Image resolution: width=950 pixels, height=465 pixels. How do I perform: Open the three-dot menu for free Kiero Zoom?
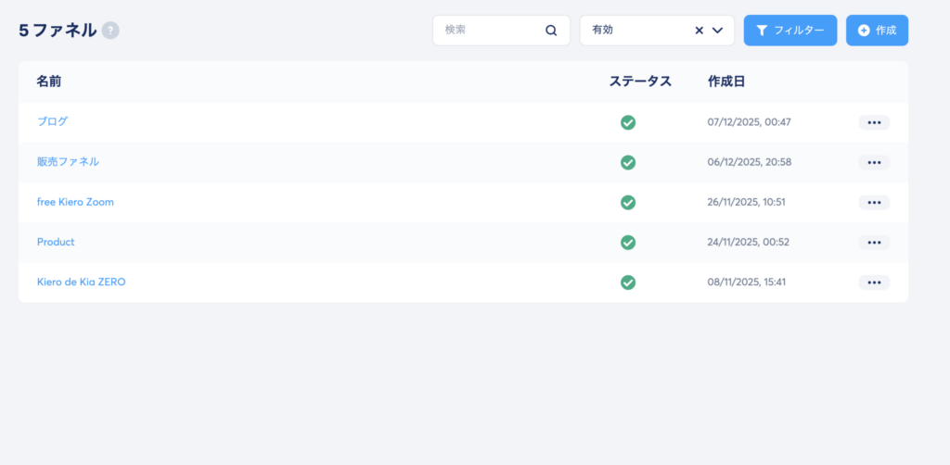[873, 202]
